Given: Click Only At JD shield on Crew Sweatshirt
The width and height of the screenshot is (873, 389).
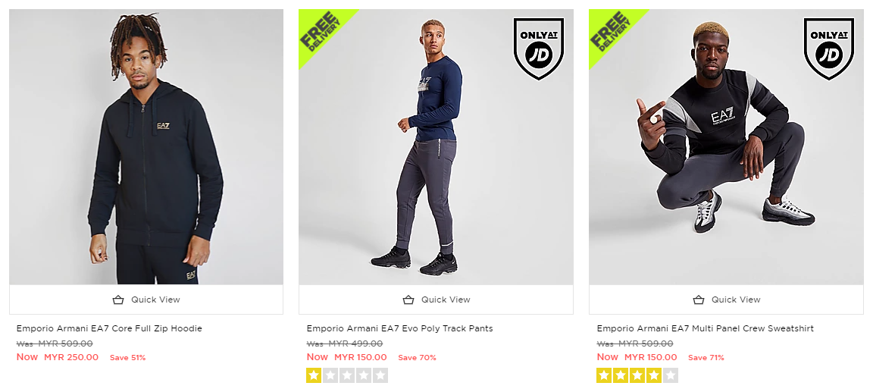Looking at the screenshot, I should coord(828,48).
